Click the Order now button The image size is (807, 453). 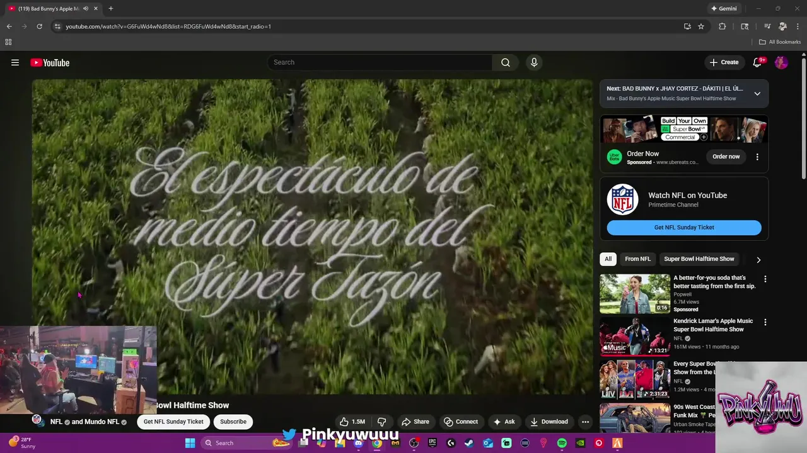tap(726, 157)
